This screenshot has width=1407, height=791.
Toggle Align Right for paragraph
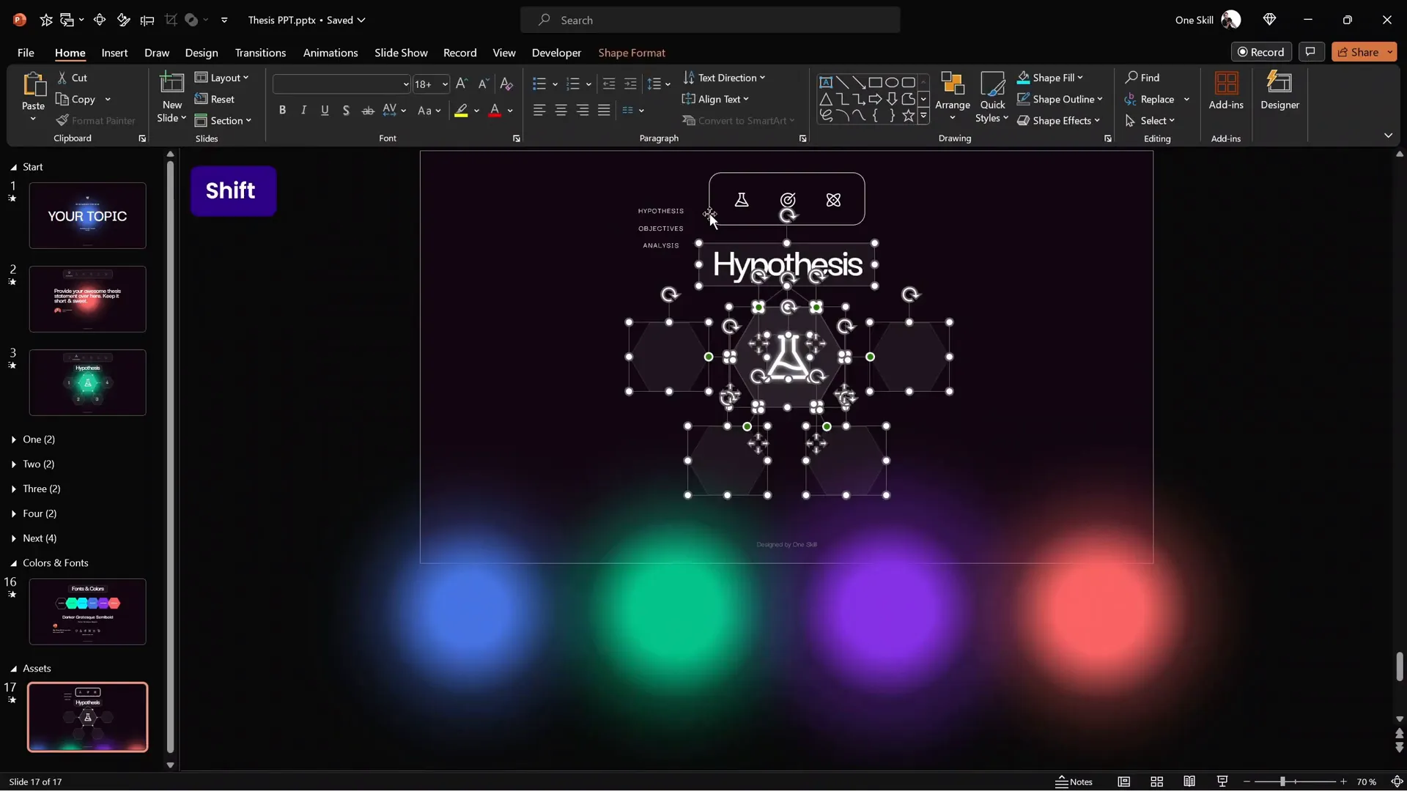click(x=583, y=111)
